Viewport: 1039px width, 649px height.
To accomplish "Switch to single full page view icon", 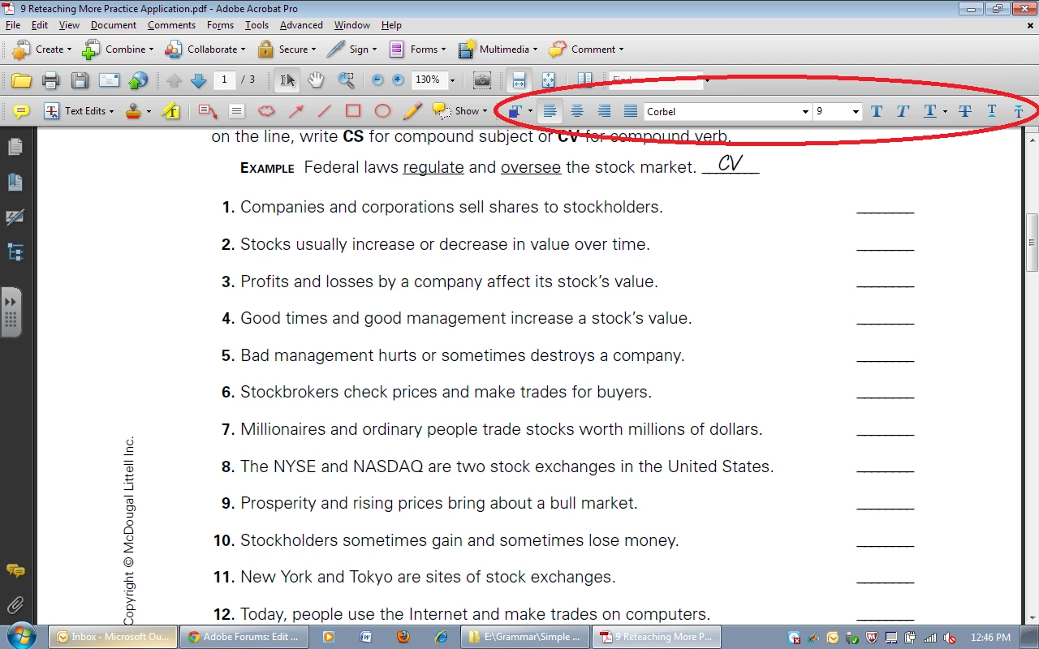I will point(549,80).
